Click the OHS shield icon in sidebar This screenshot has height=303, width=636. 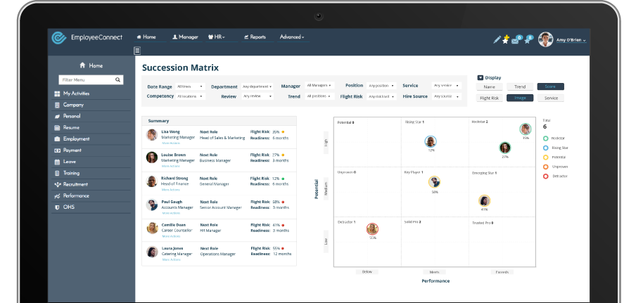point(57,207)
